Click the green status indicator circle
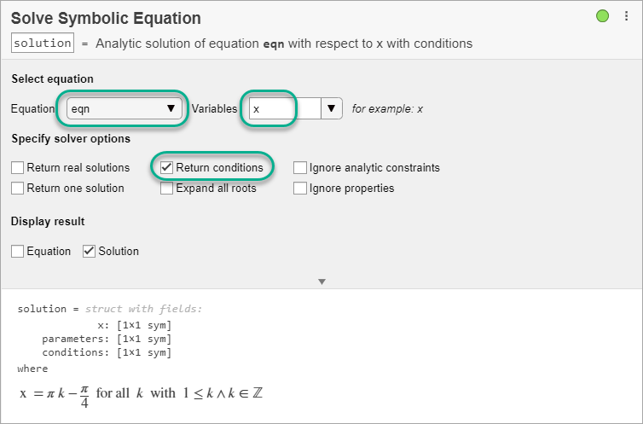The height and width of the screenshot is (424, 643). point(603,16)
